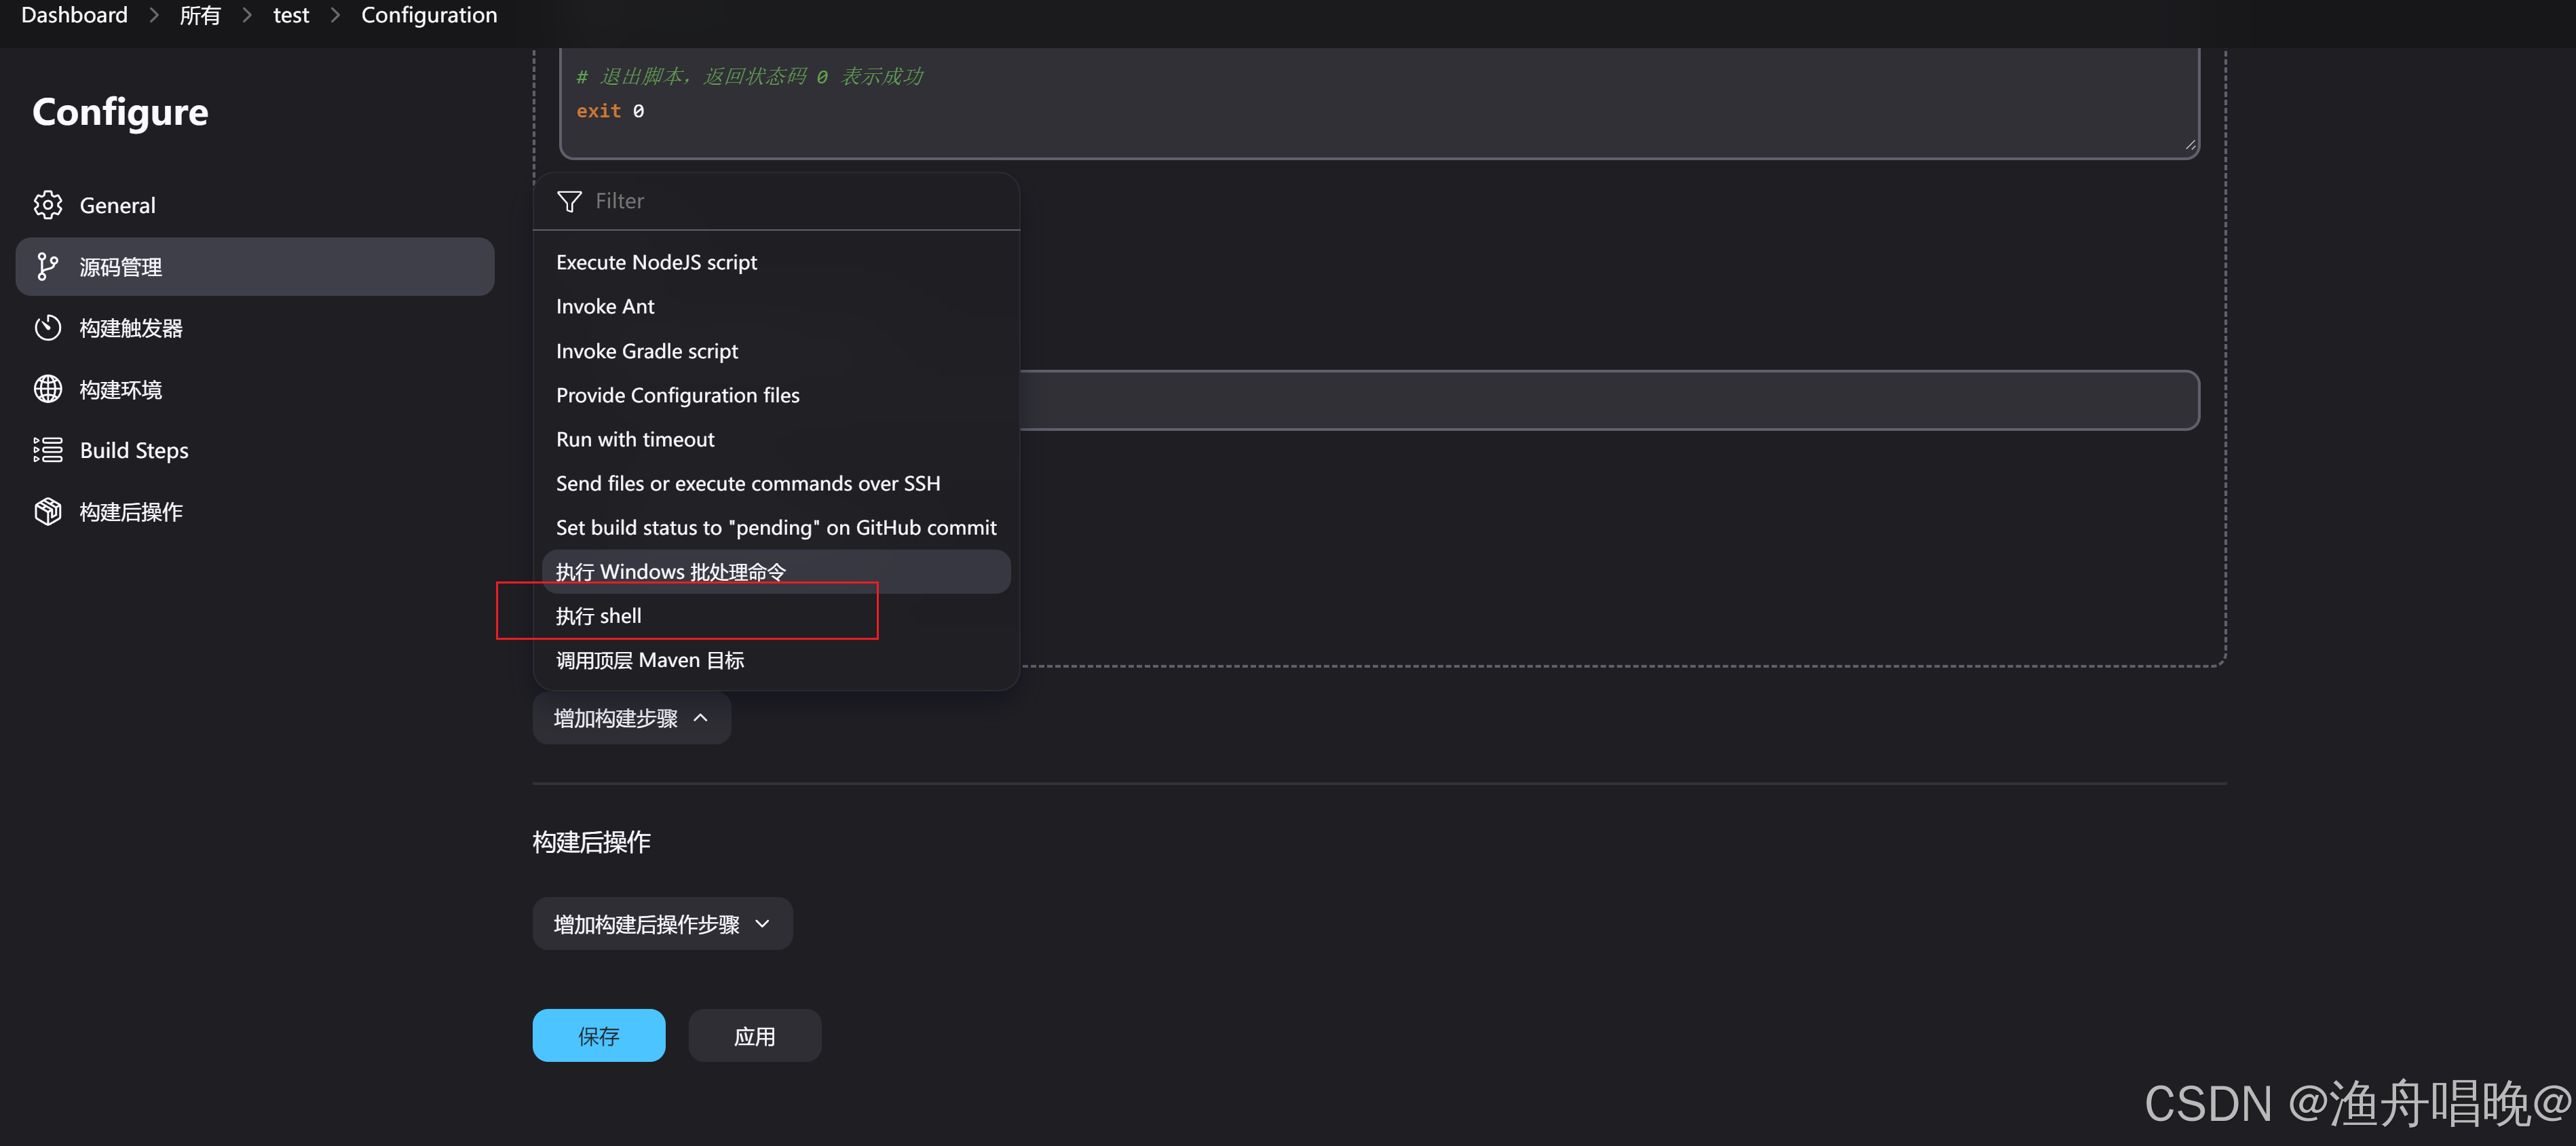Click the 保存 save button
Viewport: 2576px width, 1146px height.
tap(598, 1036)
